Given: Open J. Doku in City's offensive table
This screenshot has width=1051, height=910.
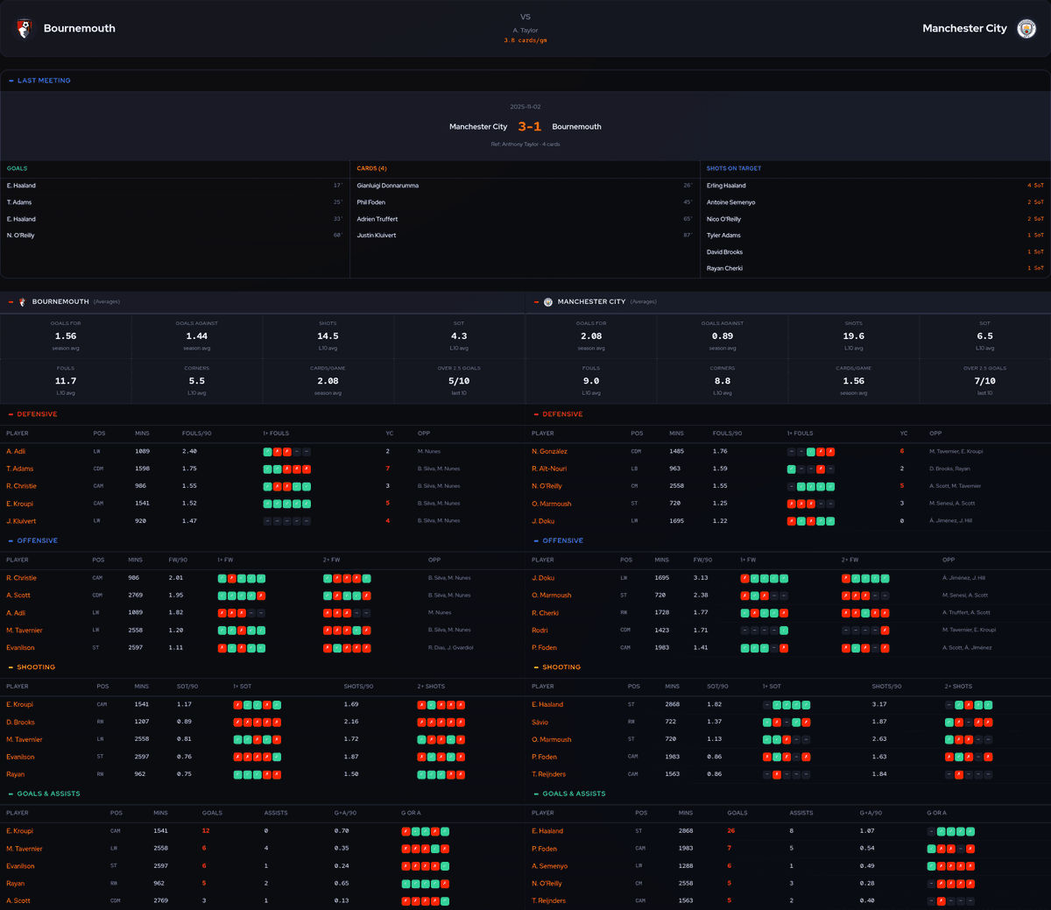Looking at the screenshot, I should pos(543,578).
